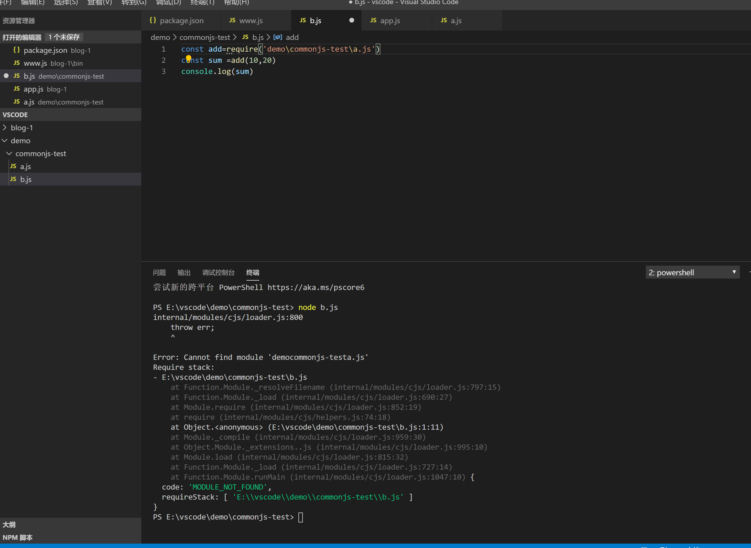Viewport: 751px width, 548px height.
Task: Click the MODULE_NOT_FOUND error code text
Action: click(228, 487)
